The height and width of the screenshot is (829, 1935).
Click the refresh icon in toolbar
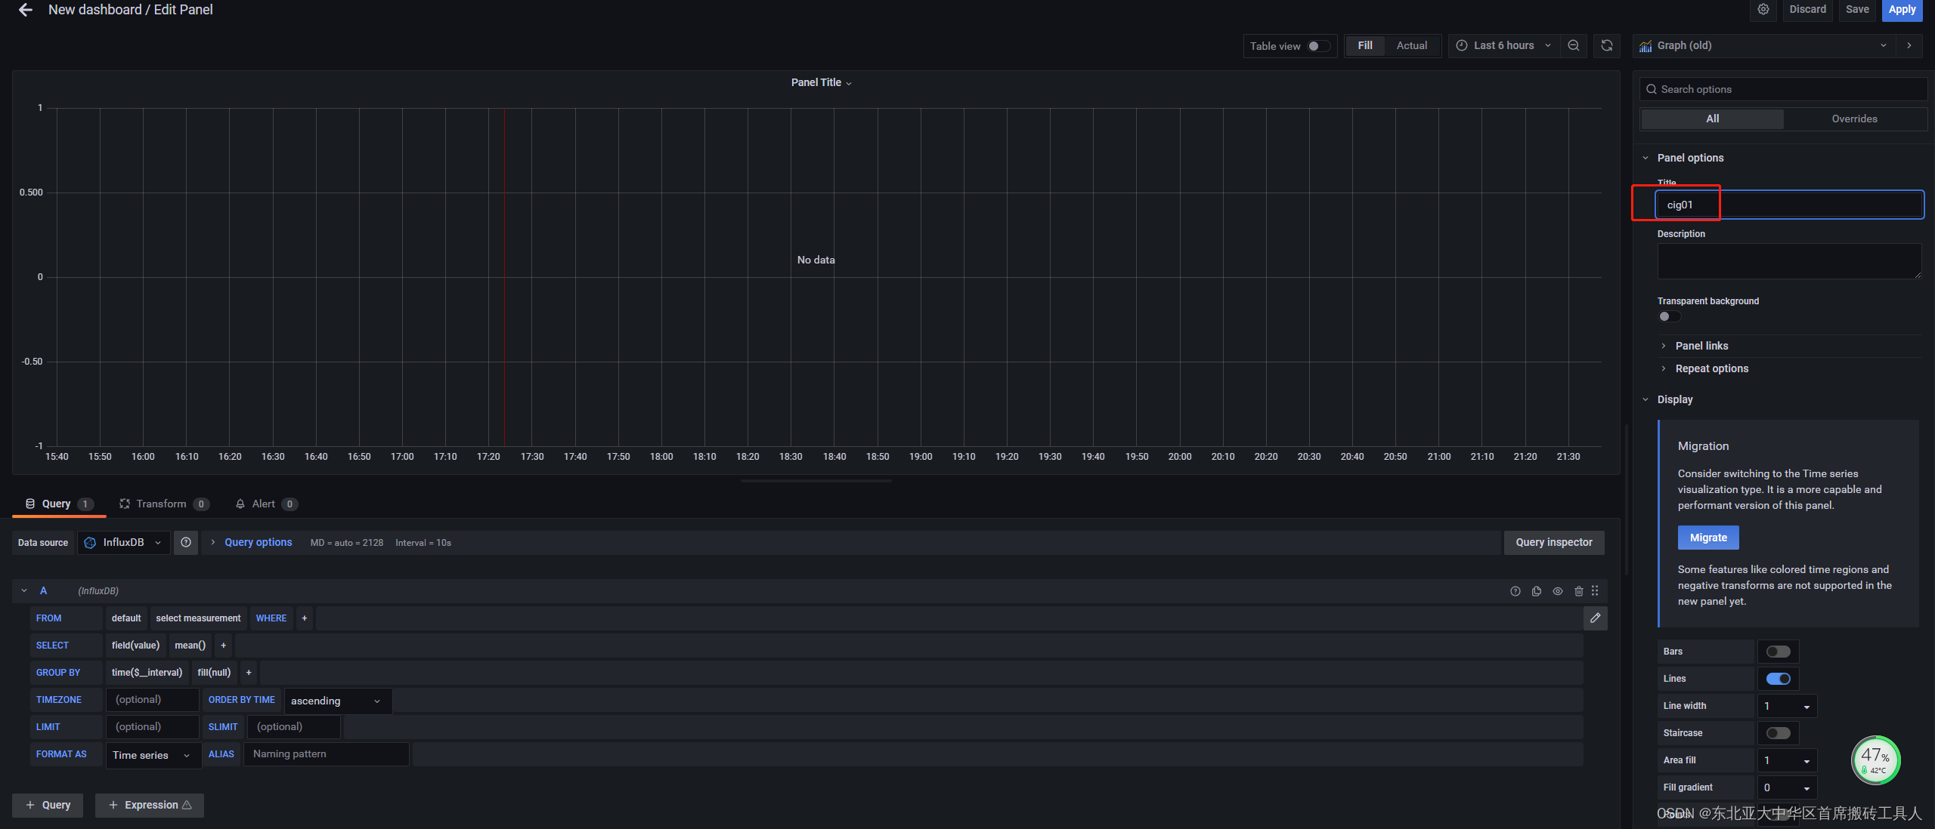[x=1605, y=45]
